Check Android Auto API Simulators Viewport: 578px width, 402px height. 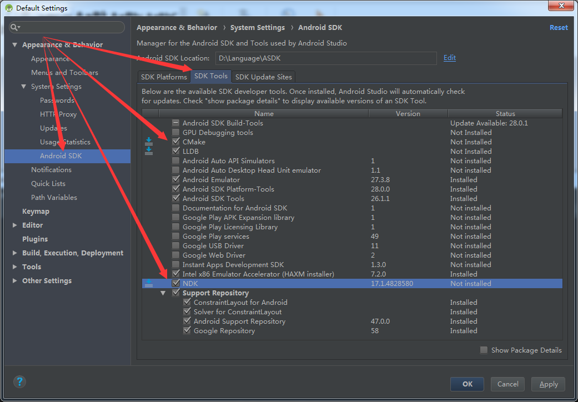[x=176, y=160]
